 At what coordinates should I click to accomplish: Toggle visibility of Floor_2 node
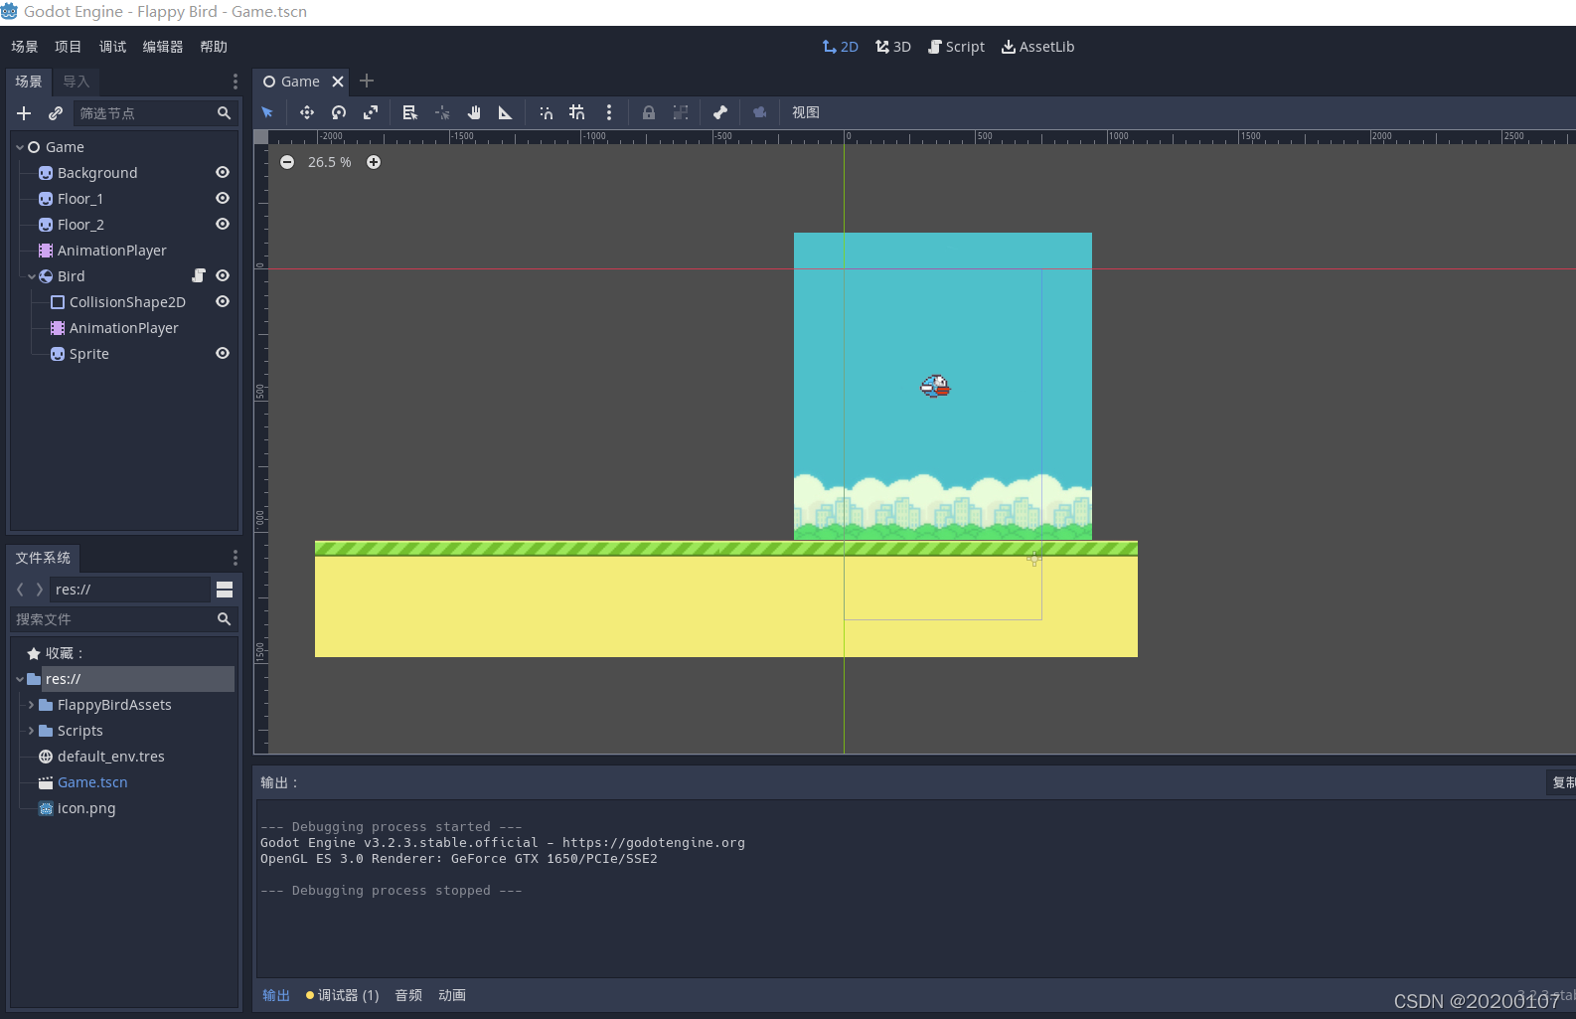pos(223,224)
